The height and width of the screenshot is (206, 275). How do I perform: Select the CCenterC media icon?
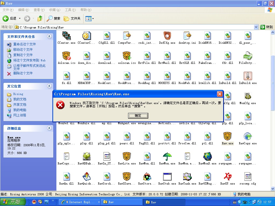[x=87, y=36]
